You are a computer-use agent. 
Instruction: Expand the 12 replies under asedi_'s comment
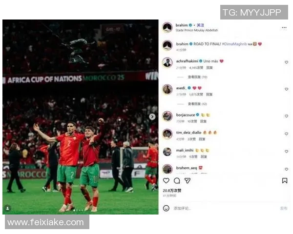pos(197,104)
